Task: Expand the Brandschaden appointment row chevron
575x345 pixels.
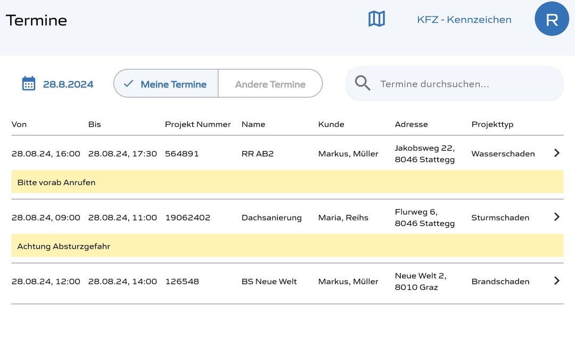Action: 556,281
